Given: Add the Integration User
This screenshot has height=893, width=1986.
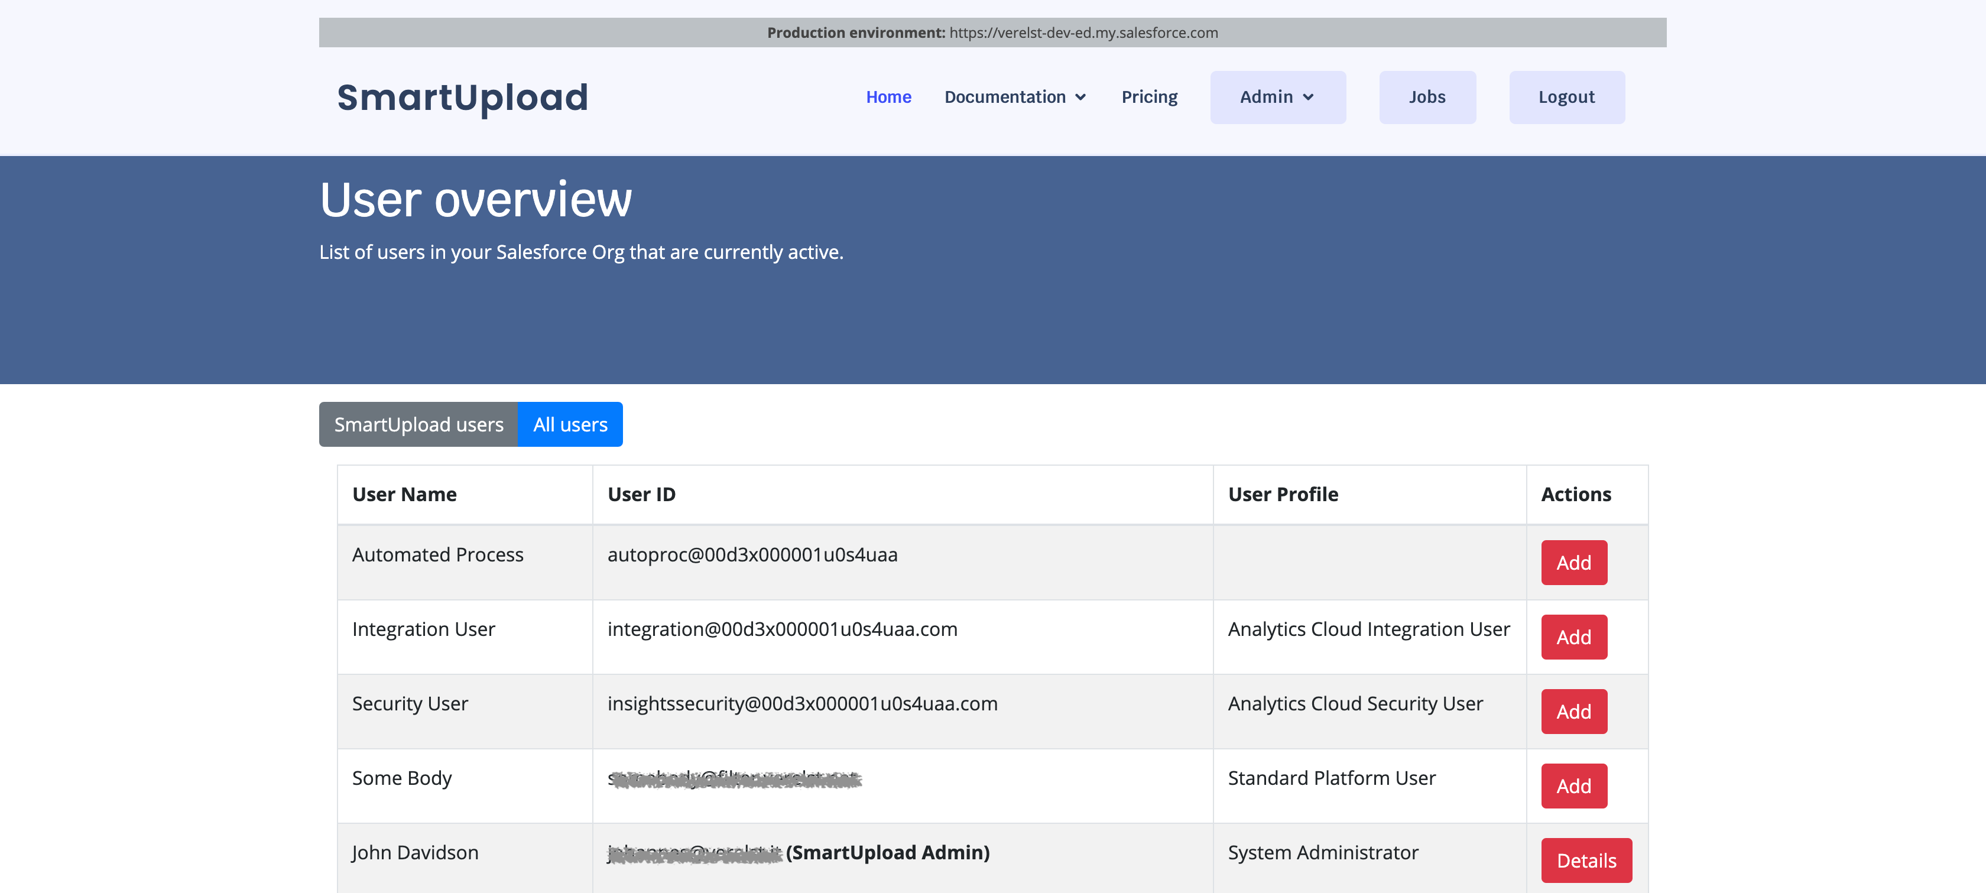Looking at the screenshot, I should pyautogui.click(x=1573, y=637).
